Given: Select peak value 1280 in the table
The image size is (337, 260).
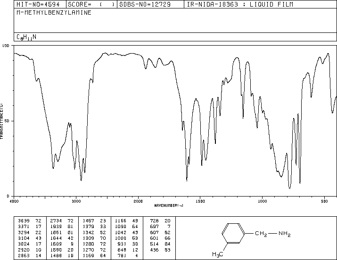Looking at the screenshot, I should coord(88,244).
